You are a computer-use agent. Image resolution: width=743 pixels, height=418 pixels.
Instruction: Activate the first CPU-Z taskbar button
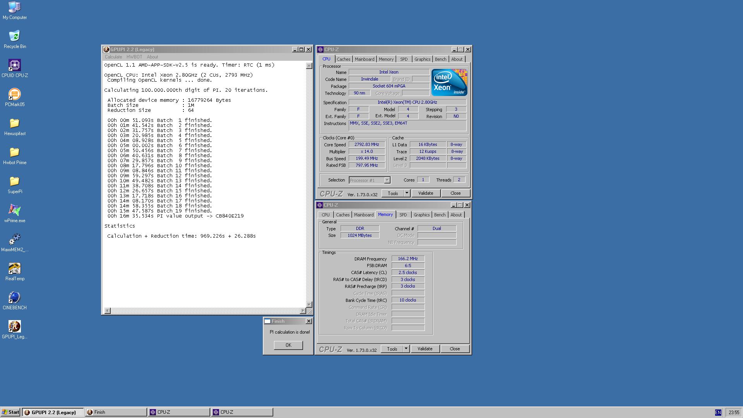(179, 412)
